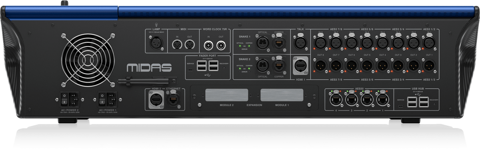Click the MIDAS logo
This screenshot has height=150, width=480.
[x=149, y=67]
